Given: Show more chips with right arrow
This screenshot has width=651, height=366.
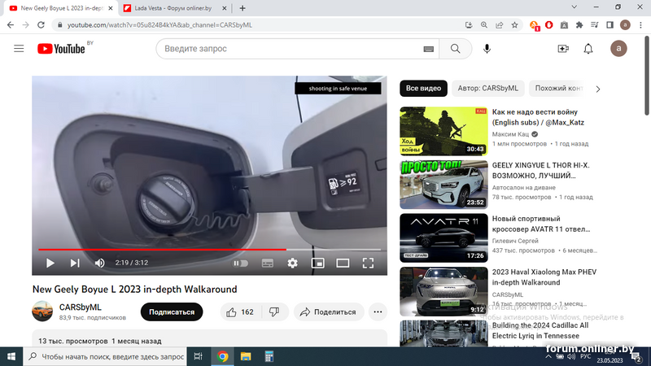Looking at the screenshot, I should tap(598, 89).
